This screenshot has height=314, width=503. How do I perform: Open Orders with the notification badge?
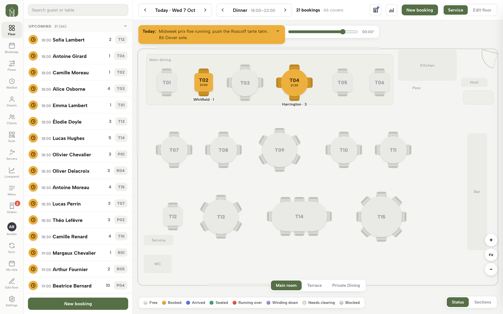12,208
